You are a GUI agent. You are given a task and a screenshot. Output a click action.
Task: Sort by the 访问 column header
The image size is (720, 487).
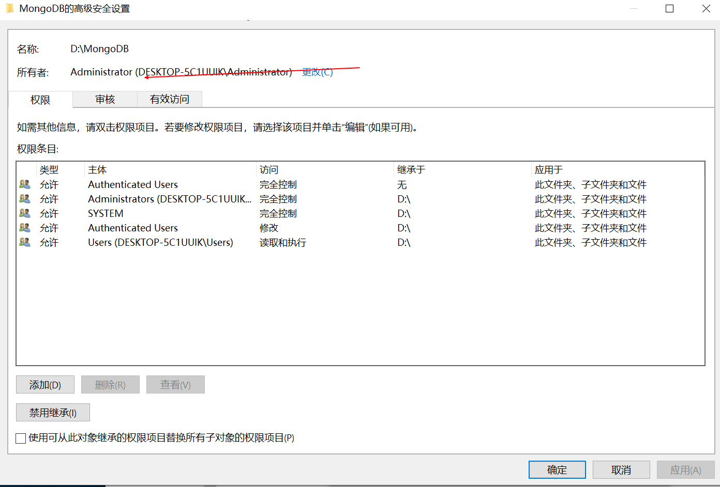point(324,170)
